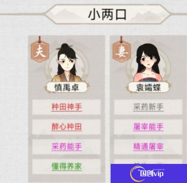Select the husband's character portrait
Image resolution: width=187 pixels, height=183 pixels.
[67, 63]
